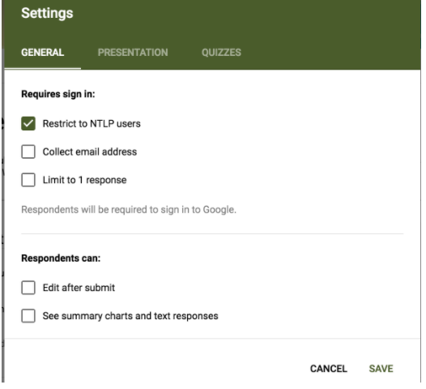Screen dimensions: 426x389
Task: Click the 'Collect email address' label text
Action: point(90,152)
